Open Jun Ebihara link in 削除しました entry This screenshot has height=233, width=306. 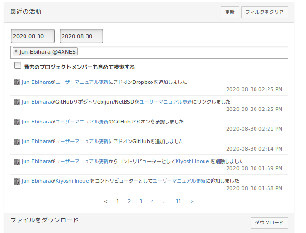(x=36, y=162)
